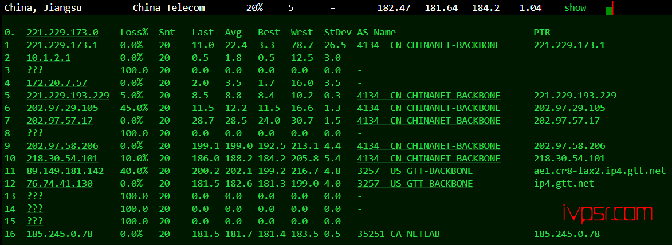Click the 'Best' column header
Image resolution: width=672 pixels, height=245 pixels.
(x=269, y=33)
